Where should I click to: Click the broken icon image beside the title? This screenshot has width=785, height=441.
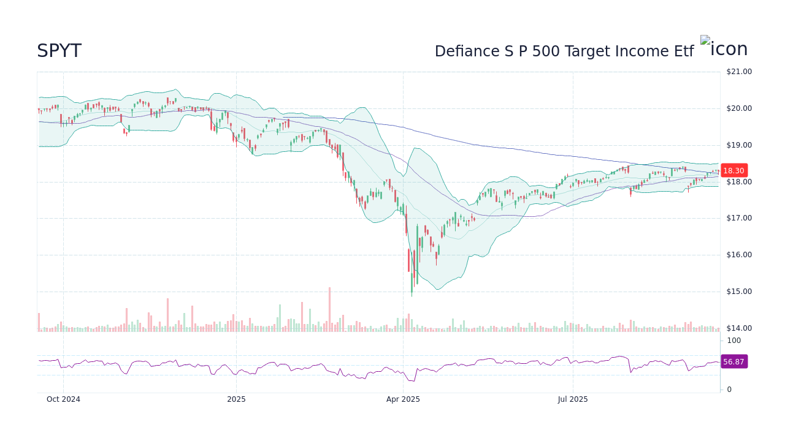click(724, 48)
